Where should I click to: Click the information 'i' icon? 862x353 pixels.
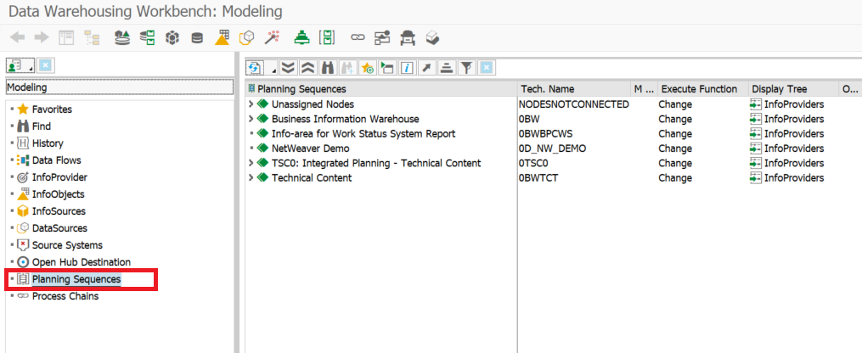click(407, 67)
